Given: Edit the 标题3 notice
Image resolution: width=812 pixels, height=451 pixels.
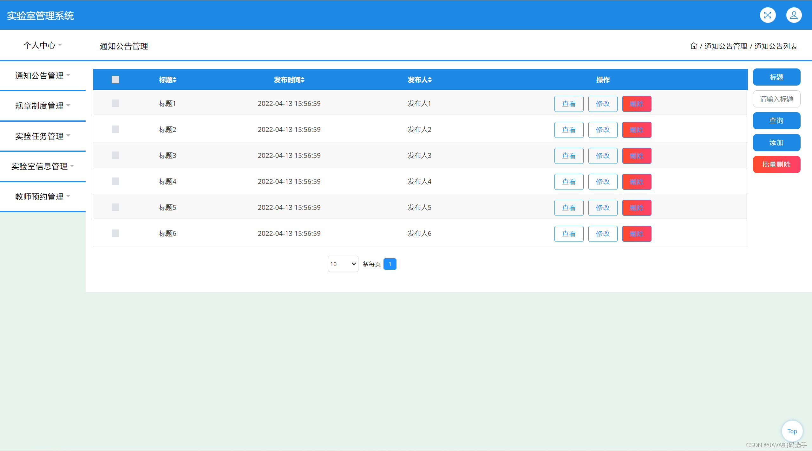Looking at the screenshot, I should (603, 156).
